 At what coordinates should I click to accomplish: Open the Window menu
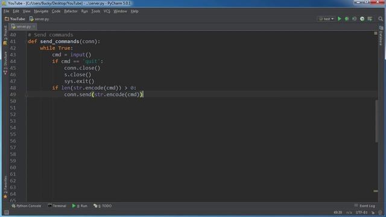pos(120,11)
